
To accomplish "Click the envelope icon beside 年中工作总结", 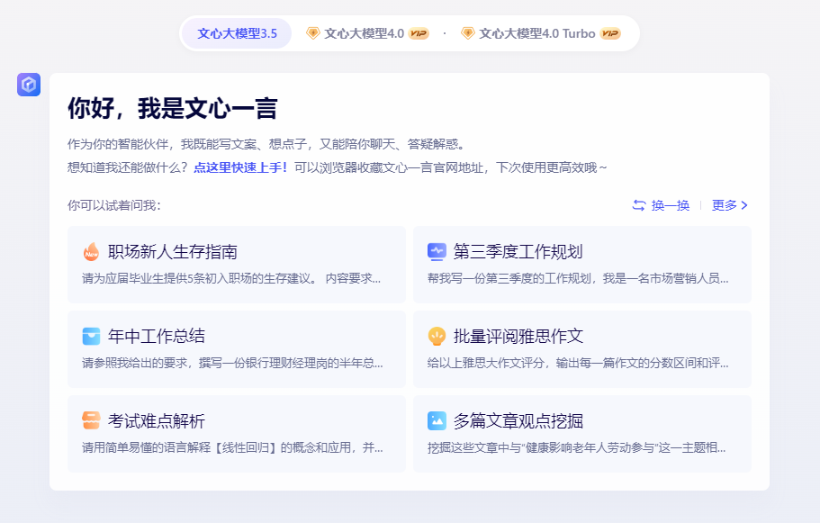I will click(91, 337).
